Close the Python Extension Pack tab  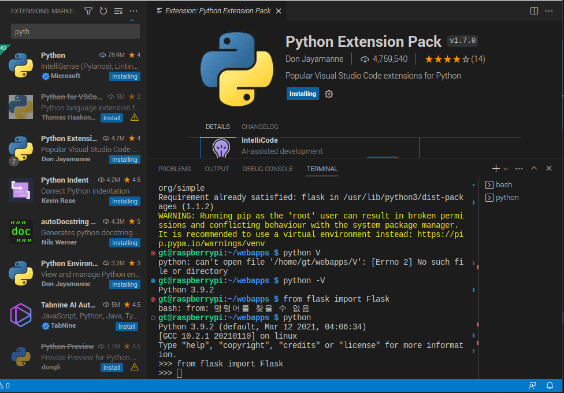279,11
